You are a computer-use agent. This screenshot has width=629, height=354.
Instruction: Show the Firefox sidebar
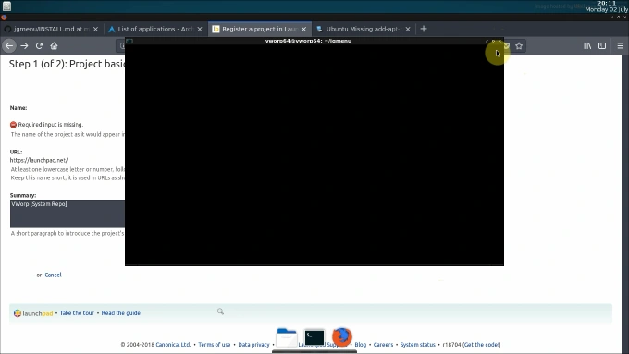pyautogui.click(x=602, y=45)
